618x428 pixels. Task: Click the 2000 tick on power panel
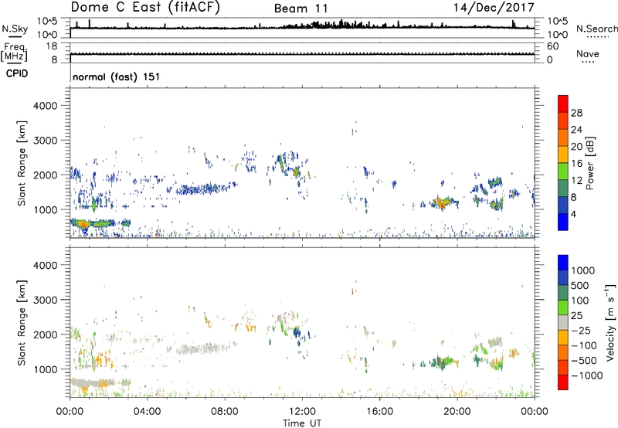coord(45,175)
